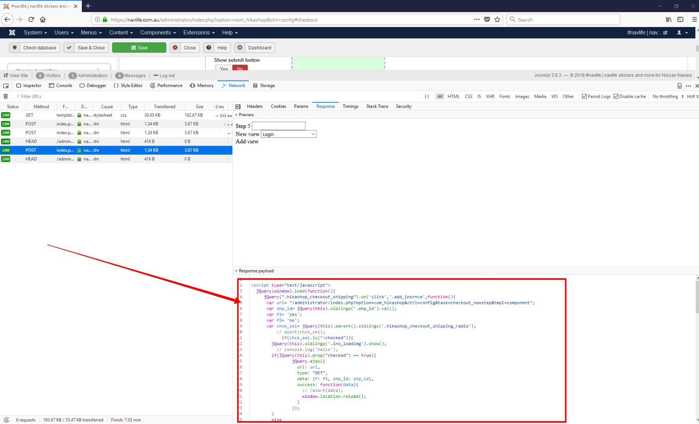The image size is (699, 424).
Task: Toggle the Persist Logs checkbox
Action: point(584,97)
